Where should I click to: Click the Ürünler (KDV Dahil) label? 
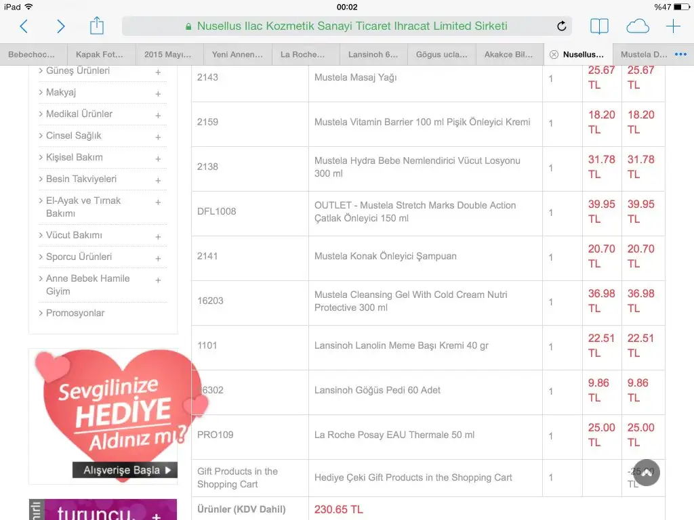tap(241, 509)
